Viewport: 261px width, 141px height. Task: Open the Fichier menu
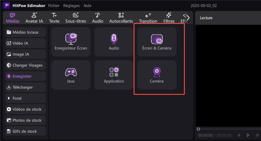pos(54,6)
